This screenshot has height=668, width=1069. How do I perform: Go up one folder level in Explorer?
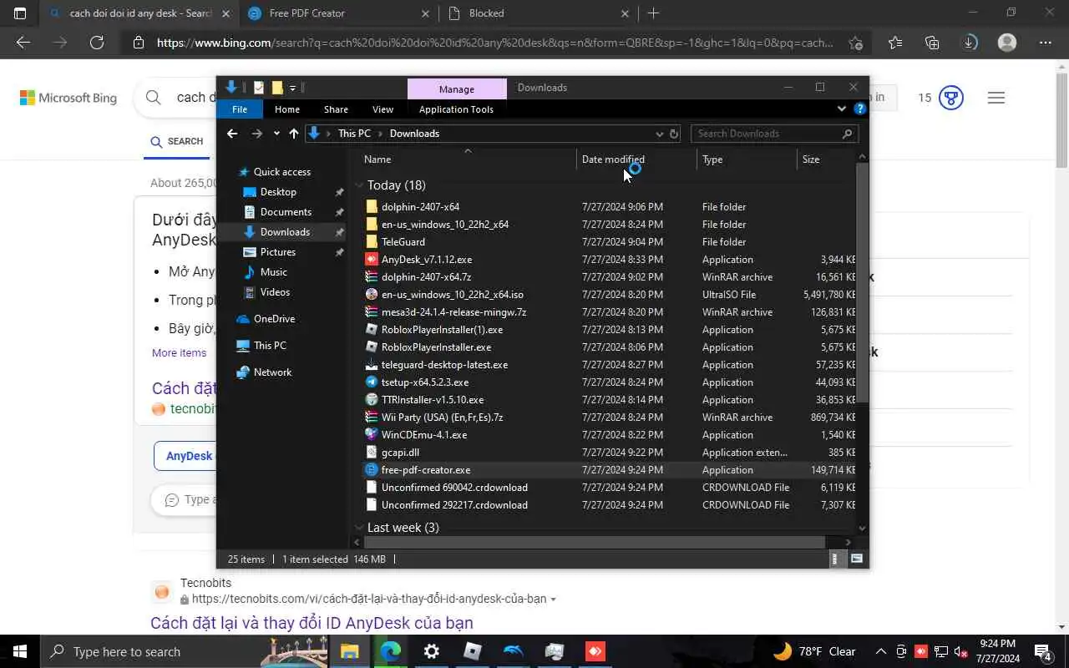pyautogui.click(x=293, y=134)
